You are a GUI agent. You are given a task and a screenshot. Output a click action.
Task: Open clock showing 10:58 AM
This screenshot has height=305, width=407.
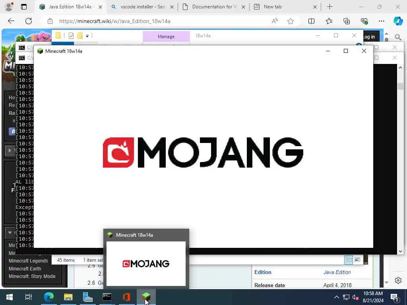pyautogui.click(x=373, y=297)
